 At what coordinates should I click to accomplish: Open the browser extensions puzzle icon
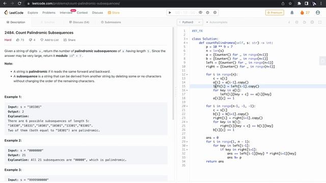(299, 4)
